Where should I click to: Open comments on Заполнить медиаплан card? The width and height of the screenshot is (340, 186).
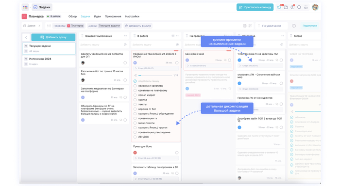[x=121, y=97]
